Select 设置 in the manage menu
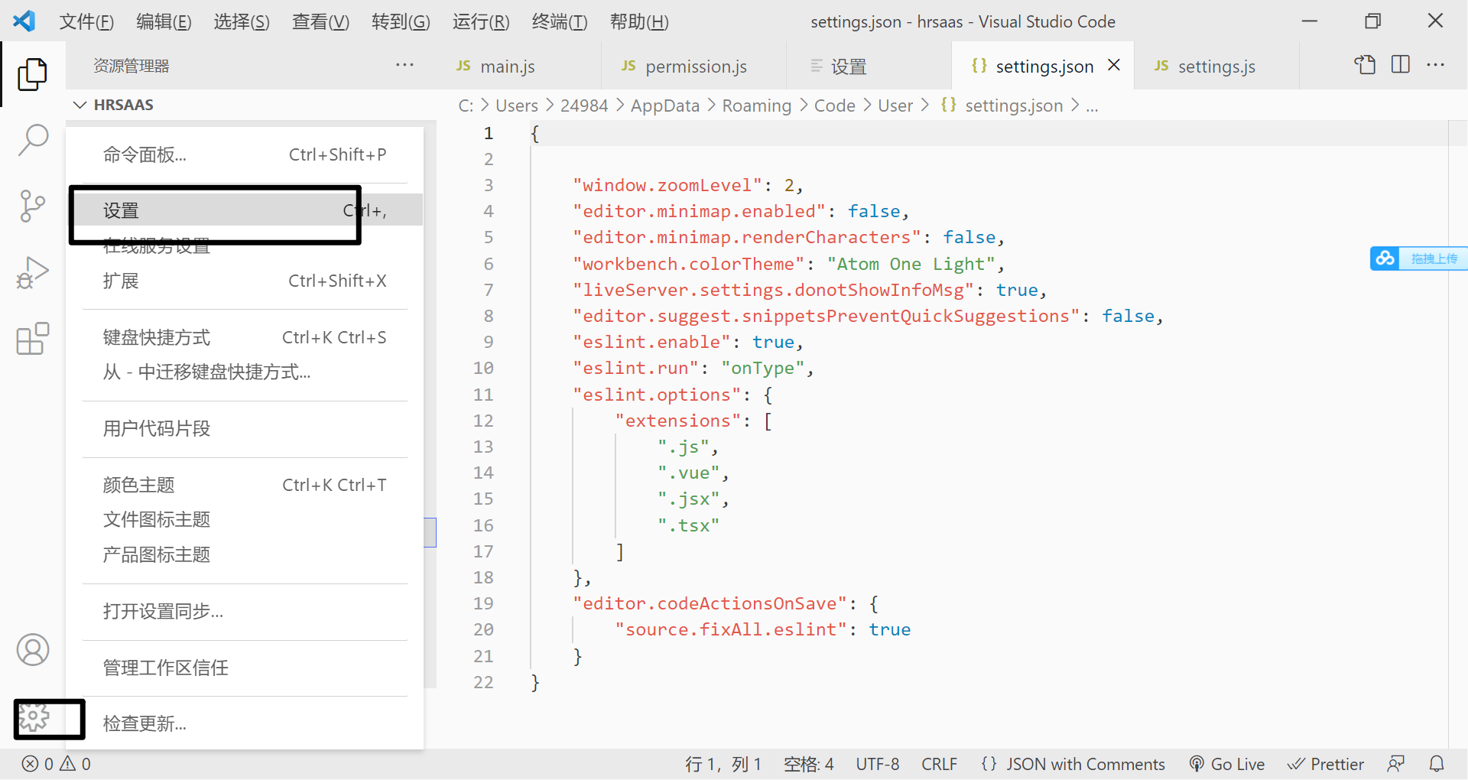The height and width of the screenshot is (780, 1468). [x=245, y=210]
